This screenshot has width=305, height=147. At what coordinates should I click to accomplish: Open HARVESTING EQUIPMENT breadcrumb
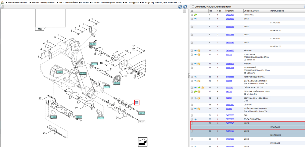point(43,3)
